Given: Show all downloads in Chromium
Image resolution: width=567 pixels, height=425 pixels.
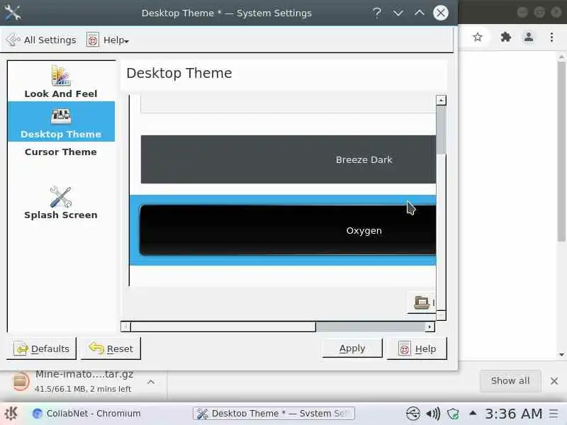Looking at the screenshot, I should (x=510, y=380).
